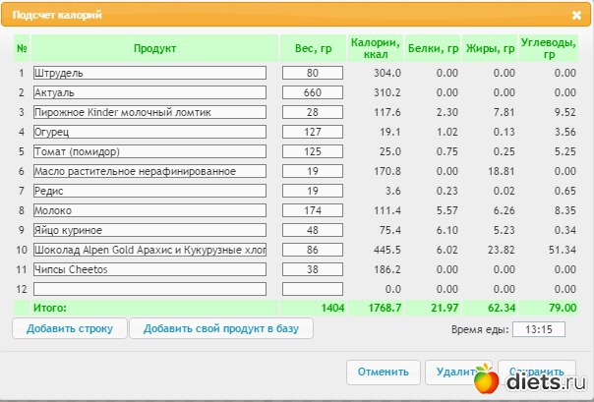Edit the weight field showing 174
This screenshot has height=402, width=594.
313,210
